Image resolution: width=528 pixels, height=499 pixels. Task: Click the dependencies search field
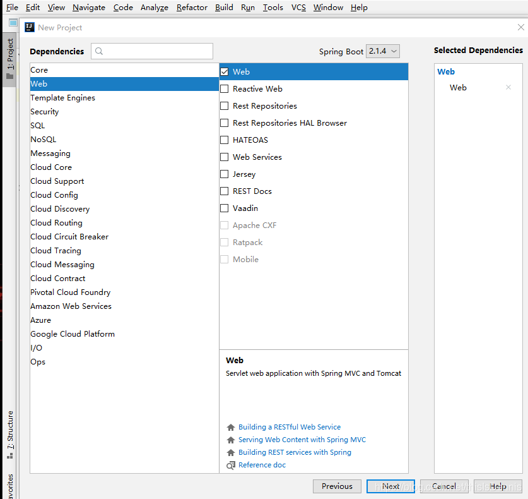click(x=152, y=51)
